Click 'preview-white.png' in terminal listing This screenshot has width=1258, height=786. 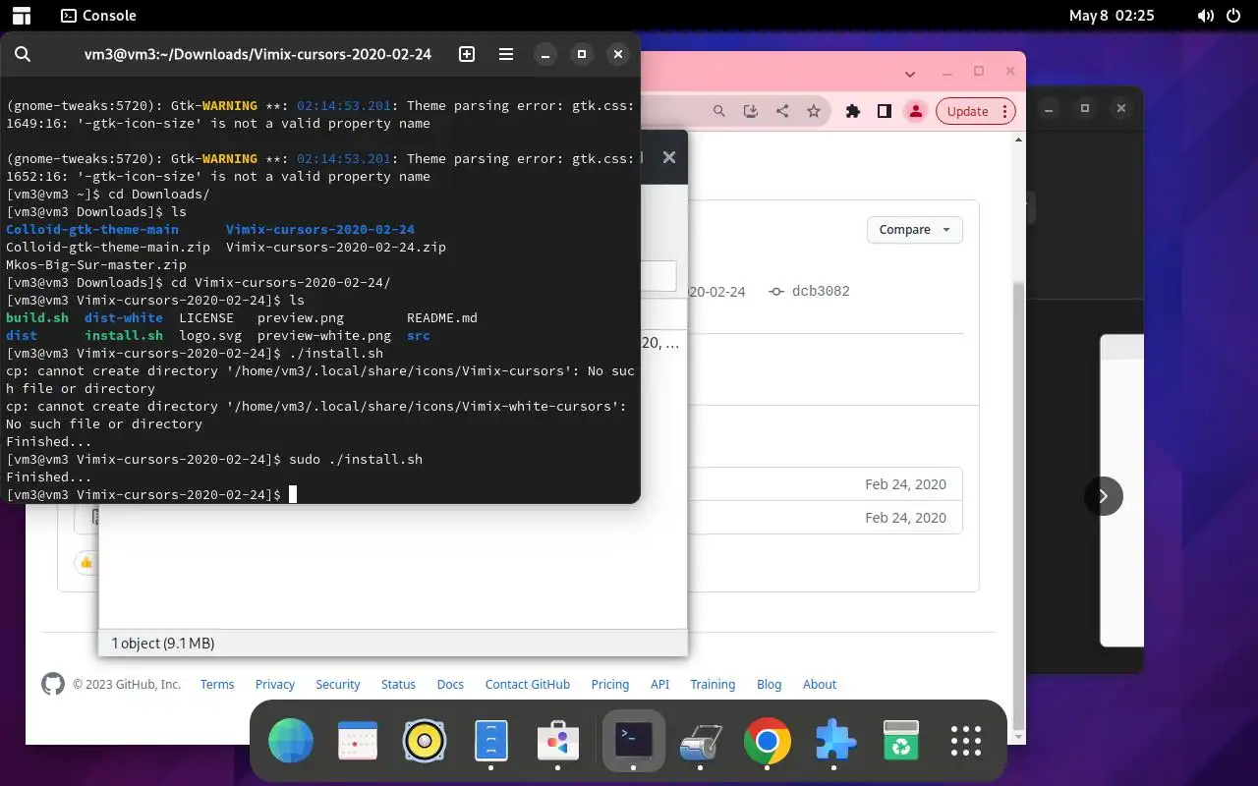(x=324, y=335)
